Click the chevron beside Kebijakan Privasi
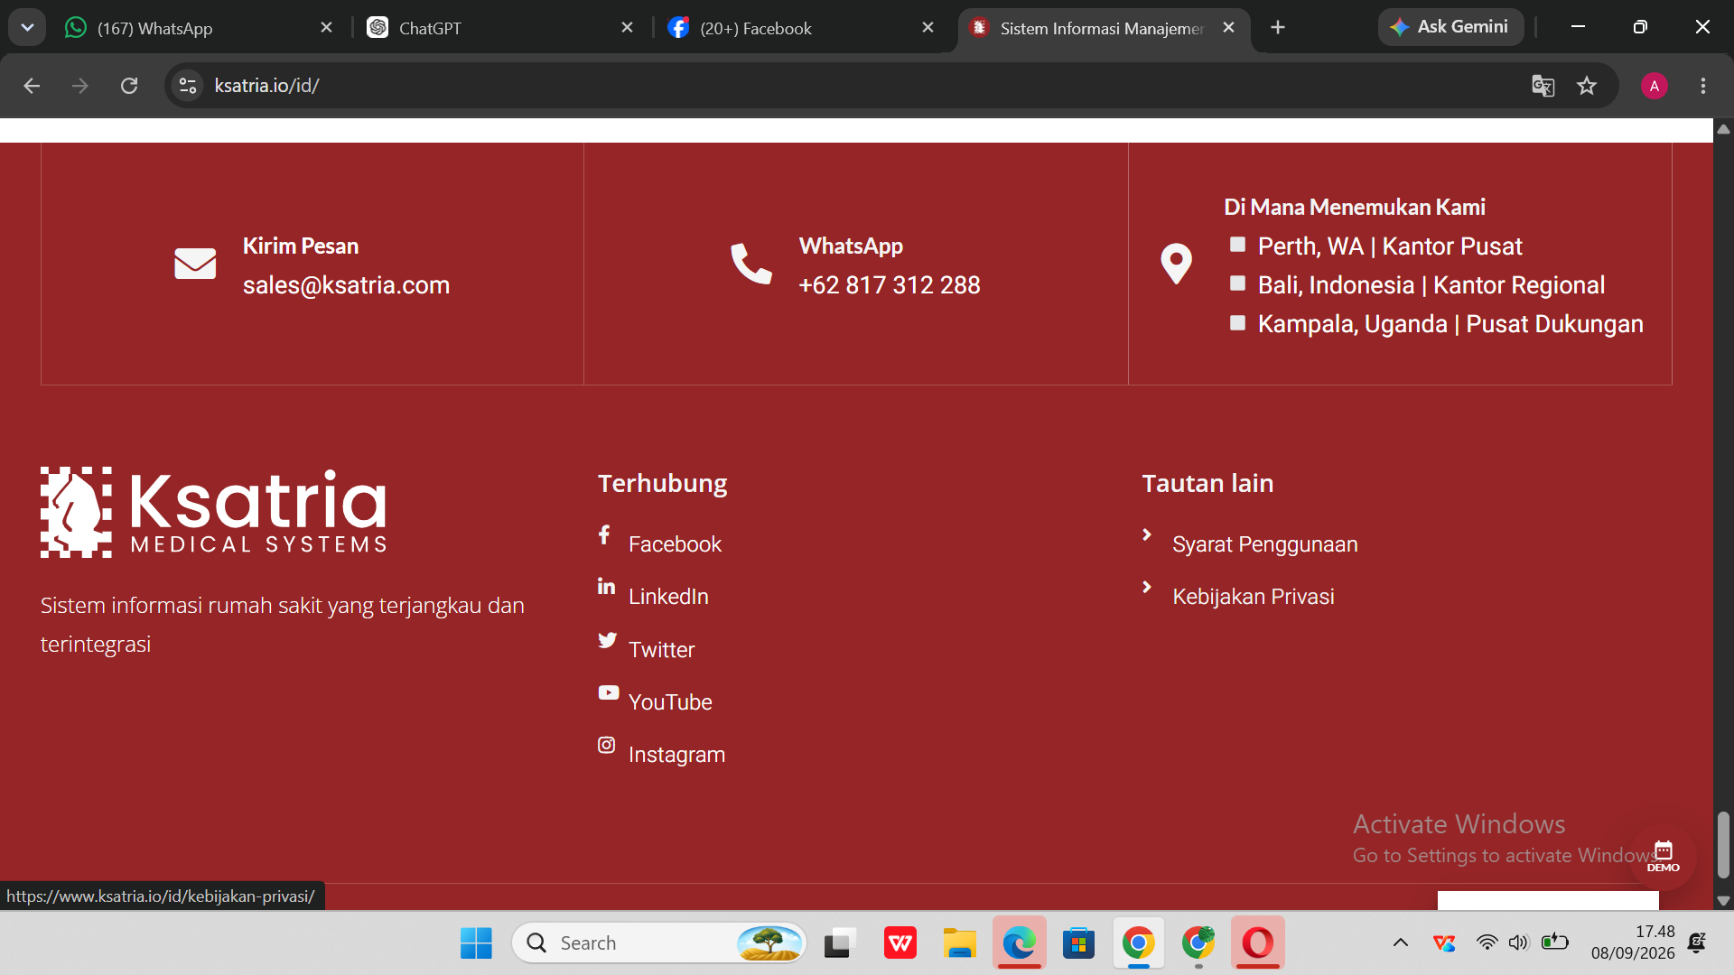The image size is (1734, 975). [1147, 587]
